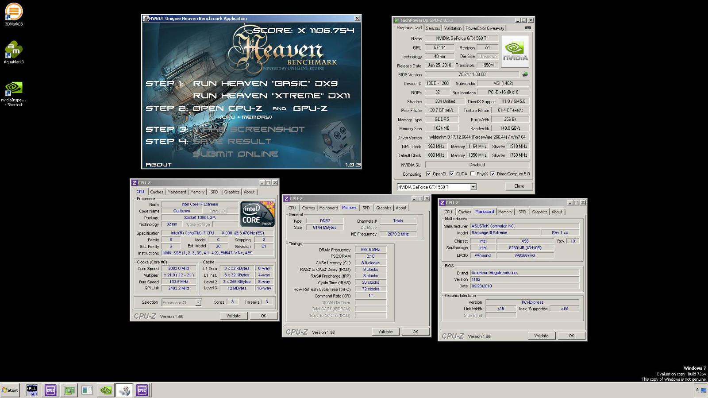This screenshot has width=708, height=398.
Task: Click the system tray flag icon
Action: click(x=704, y=390)
